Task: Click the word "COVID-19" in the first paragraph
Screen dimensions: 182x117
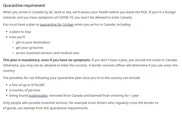Action: point(66,17)
